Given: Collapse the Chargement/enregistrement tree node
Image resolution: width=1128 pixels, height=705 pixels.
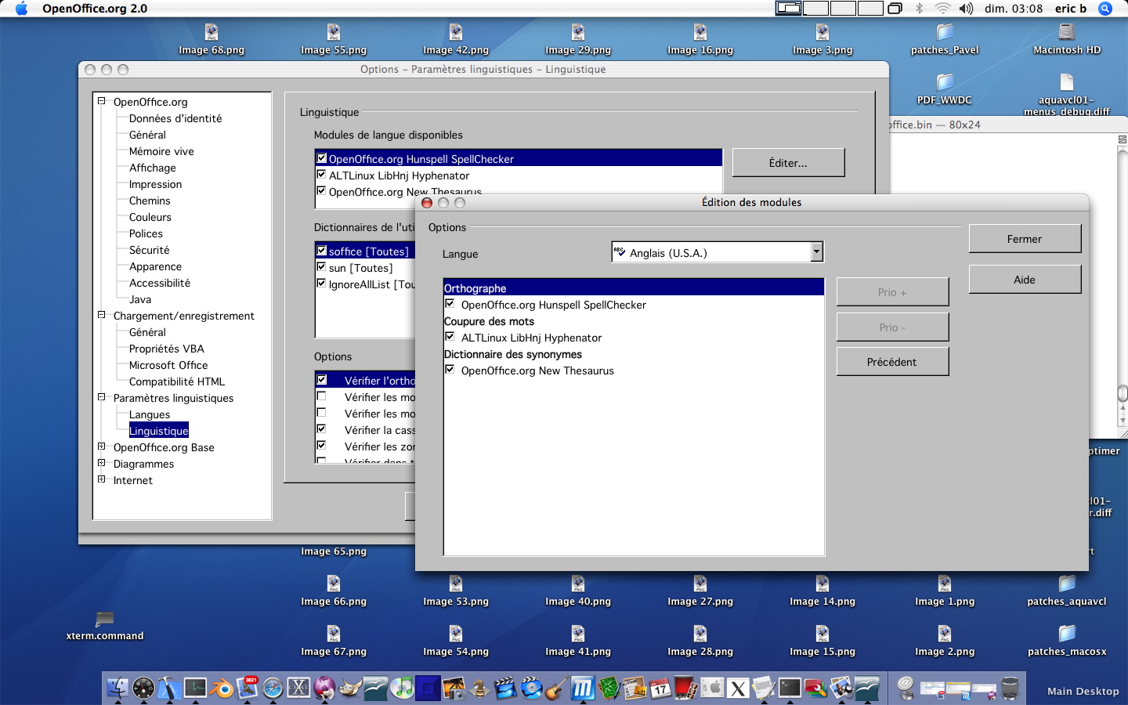Looking at the screenshot, I should pyautogui.click(x=101, y=315).
